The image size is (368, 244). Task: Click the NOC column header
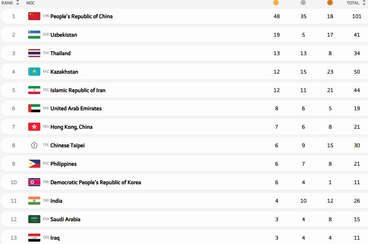tap(31, 3)
